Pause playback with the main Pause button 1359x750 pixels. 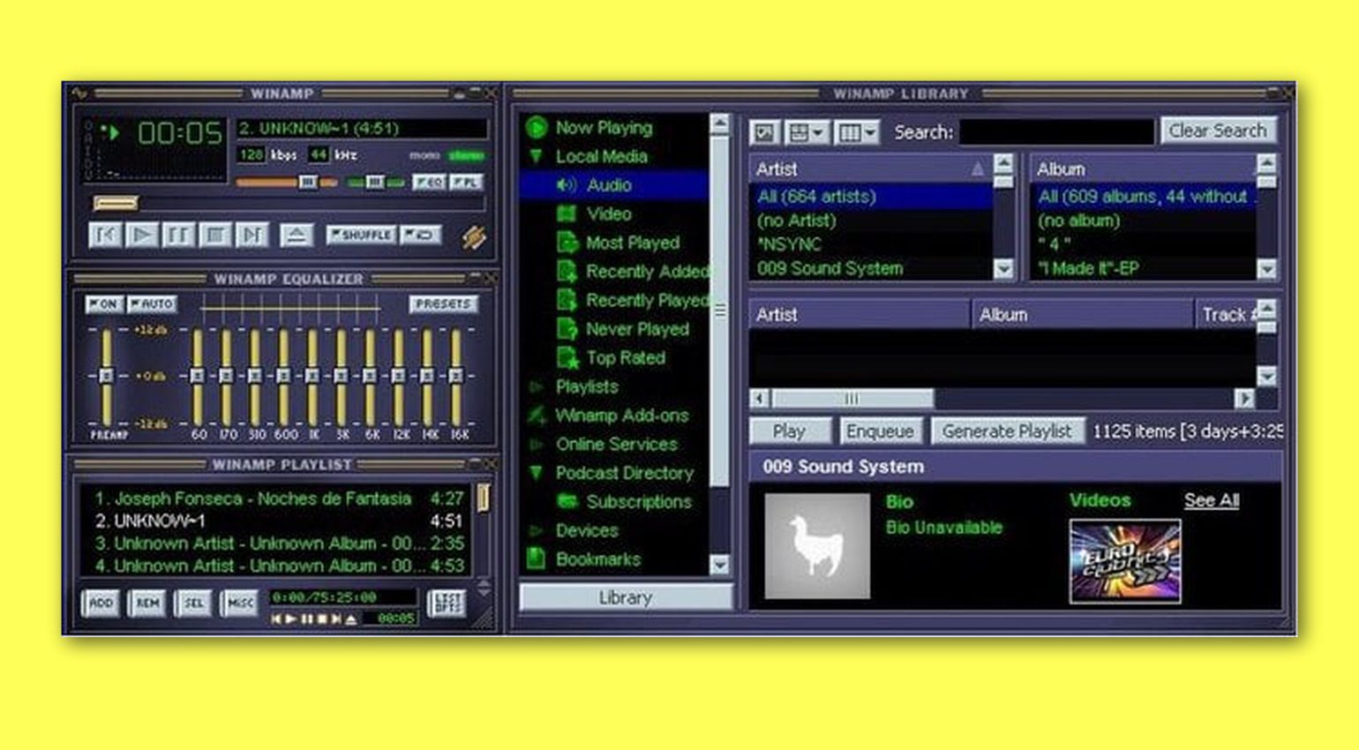178,235
